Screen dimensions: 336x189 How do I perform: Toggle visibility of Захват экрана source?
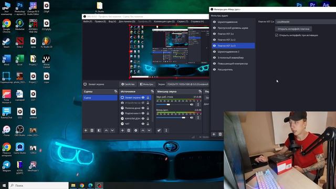143,98
